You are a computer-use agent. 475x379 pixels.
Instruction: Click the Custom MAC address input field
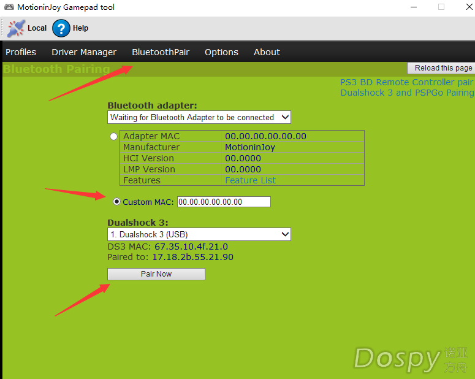click(x=224, y=202)
